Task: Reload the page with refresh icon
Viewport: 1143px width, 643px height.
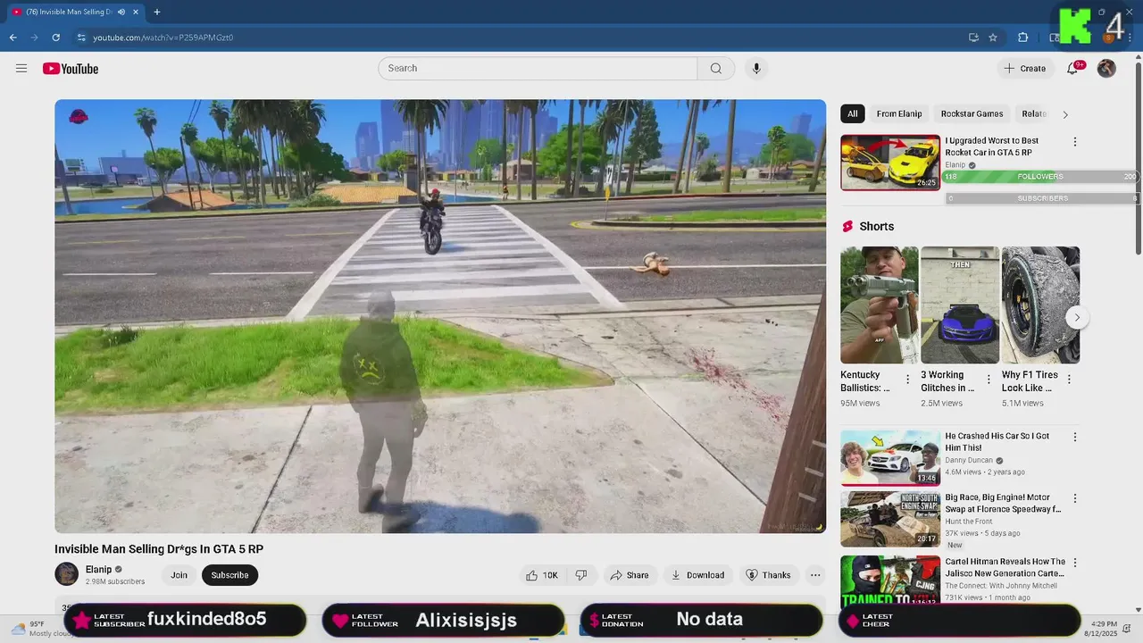Action: click(55, 38)
